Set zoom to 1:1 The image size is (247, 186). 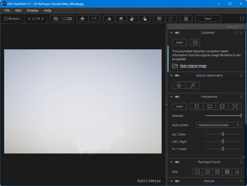[94, 19]
